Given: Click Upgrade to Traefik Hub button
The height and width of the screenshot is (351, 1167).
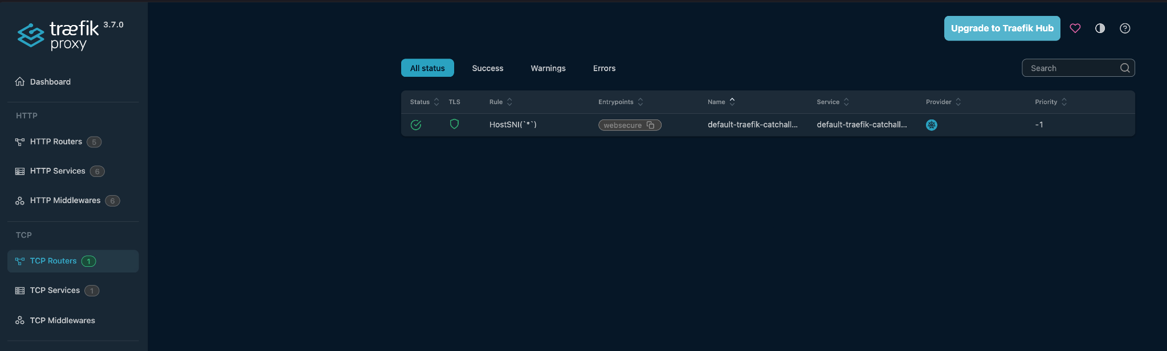Looking at the screenshot, I should 1002,28.
